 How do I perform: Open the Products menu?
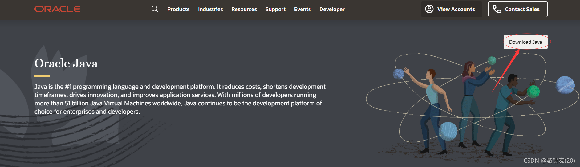[178, 9]
